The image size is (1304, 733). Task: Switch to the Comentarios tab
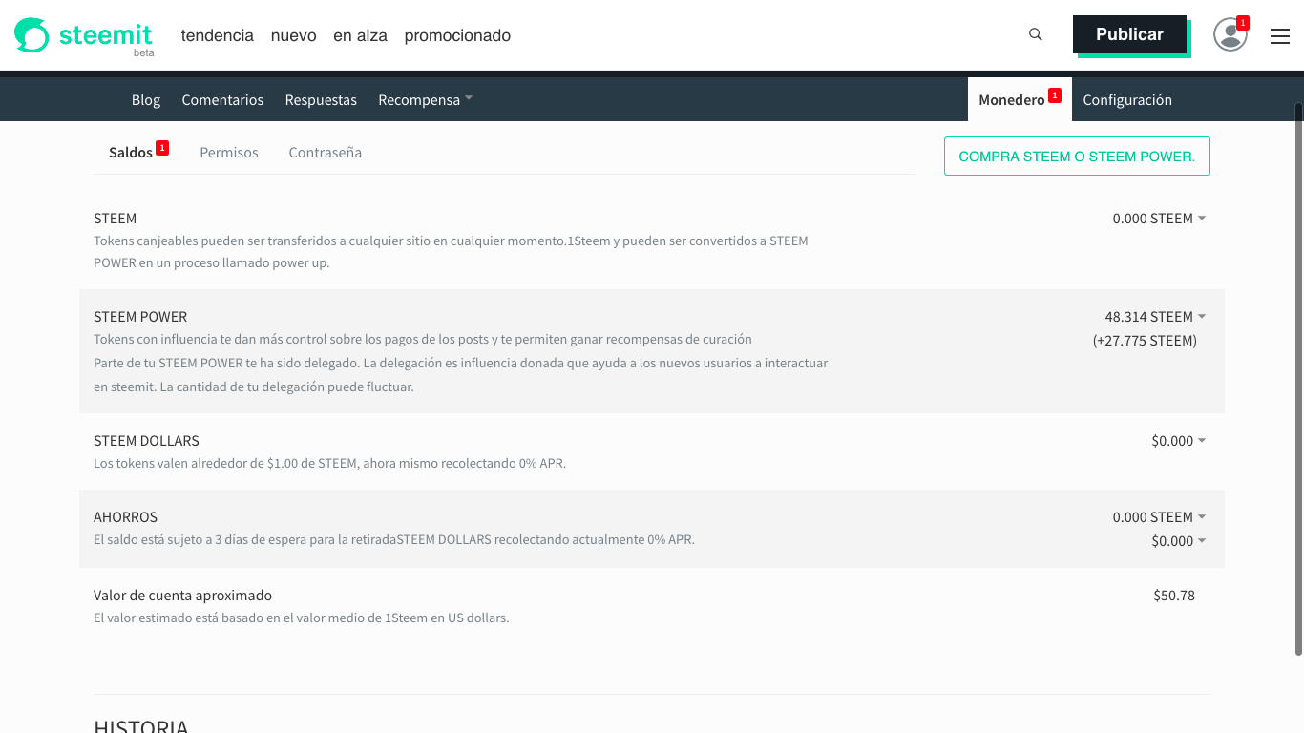pyautogui.click(x=222, y=99)
